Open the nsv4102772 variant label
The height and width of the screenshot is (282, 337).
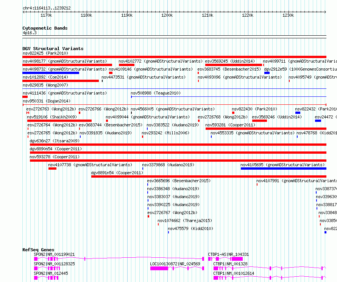161,61
